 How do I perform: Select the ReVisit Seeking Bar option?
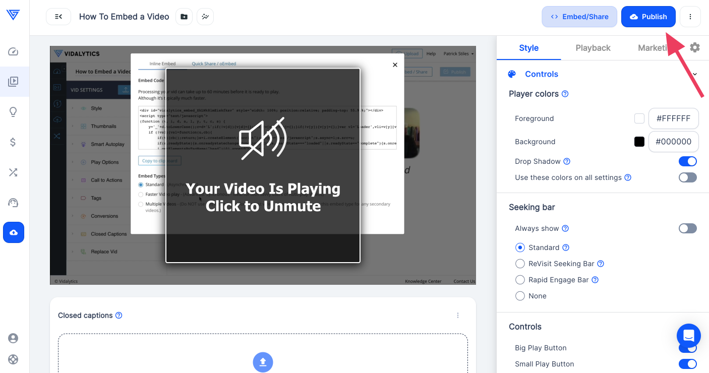point(520,264)
